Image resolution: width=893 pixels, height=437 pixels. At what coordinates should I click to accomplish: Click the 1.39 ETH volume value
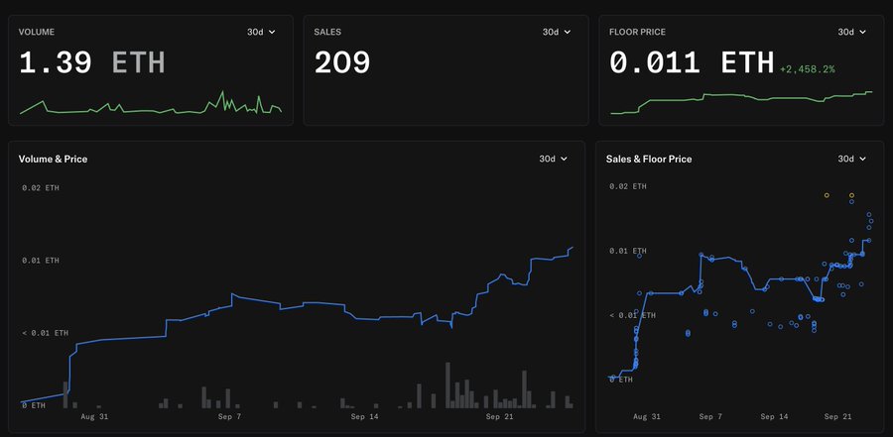click(x=91, y=62)
